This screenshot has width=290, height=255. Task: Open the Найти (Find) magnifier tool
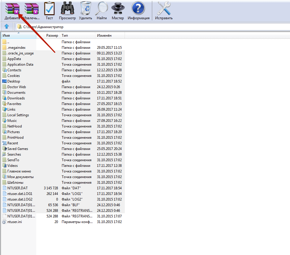click(x=102, y=9)
